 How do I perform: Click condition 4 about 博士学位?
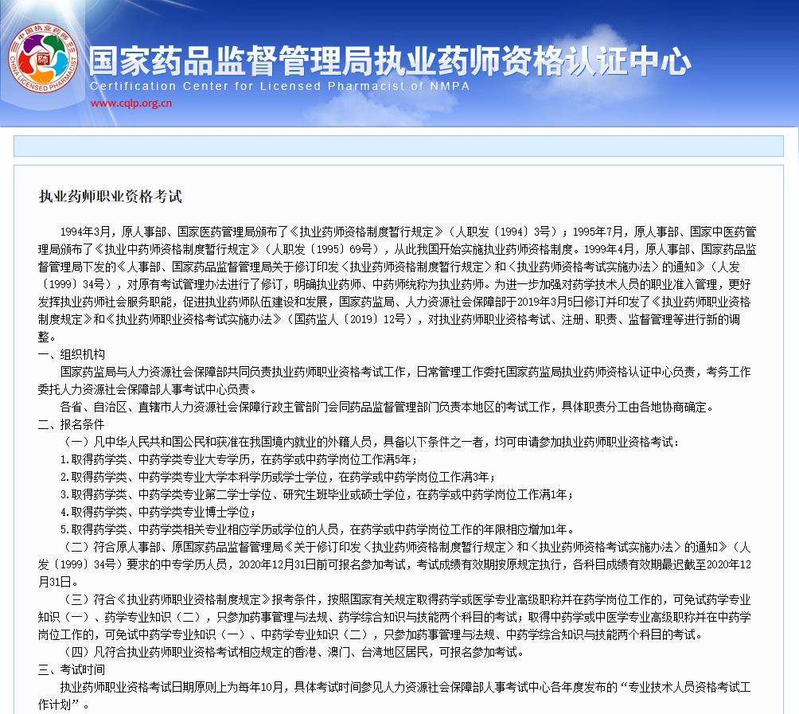click(x=158, y=512)
